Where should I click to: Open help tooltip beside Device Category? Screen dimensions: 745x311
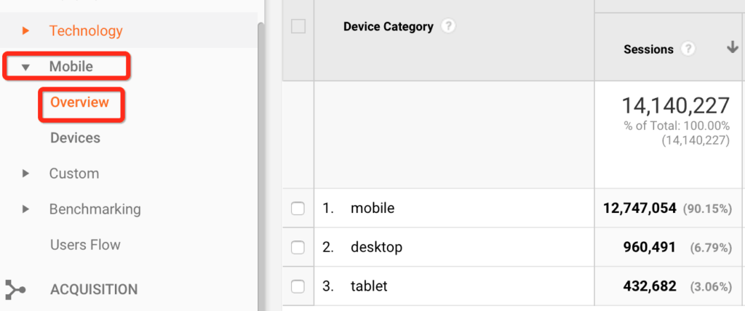point(448,27)
